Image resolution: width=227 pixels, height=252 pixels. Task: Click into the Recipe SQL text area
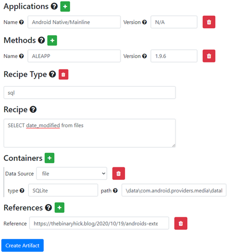click(x=90, y=133)
